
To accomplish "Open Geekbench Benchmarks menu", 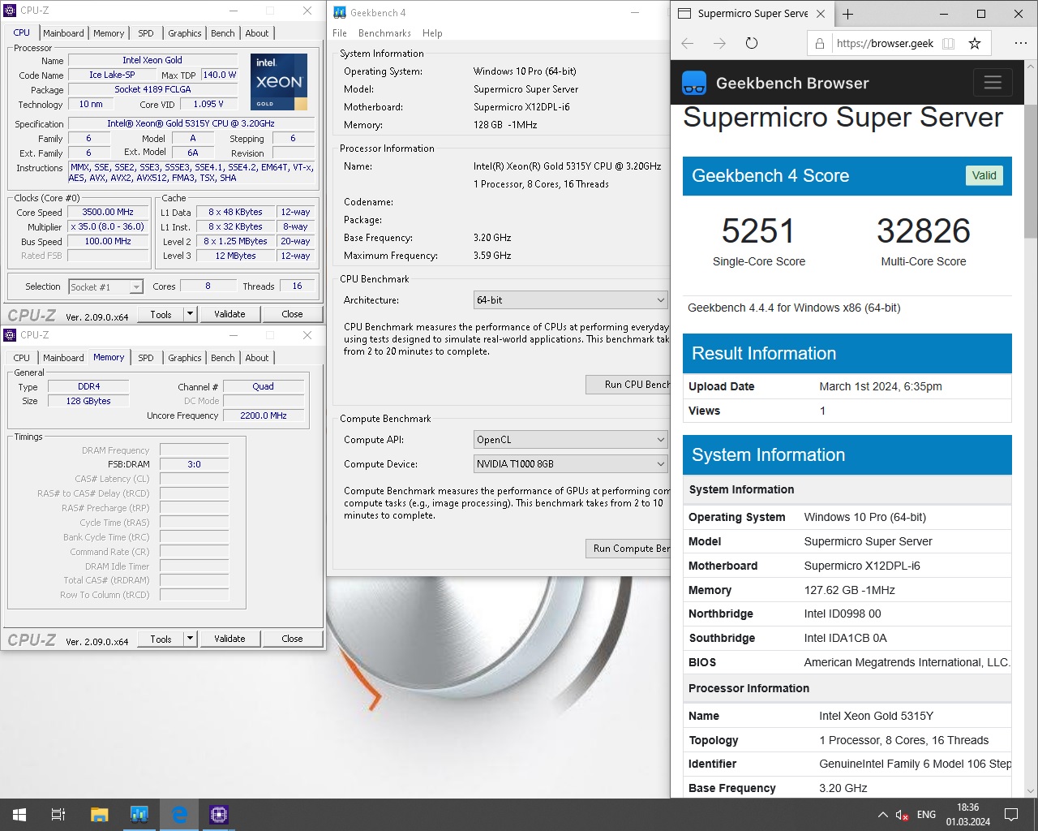I will 384,33.
